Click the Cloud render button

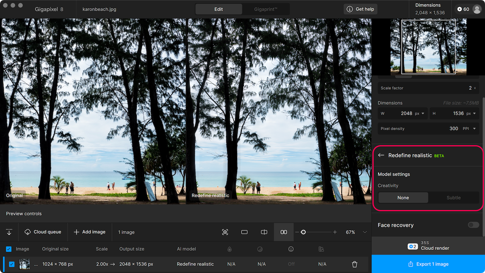tap(428, 246)
